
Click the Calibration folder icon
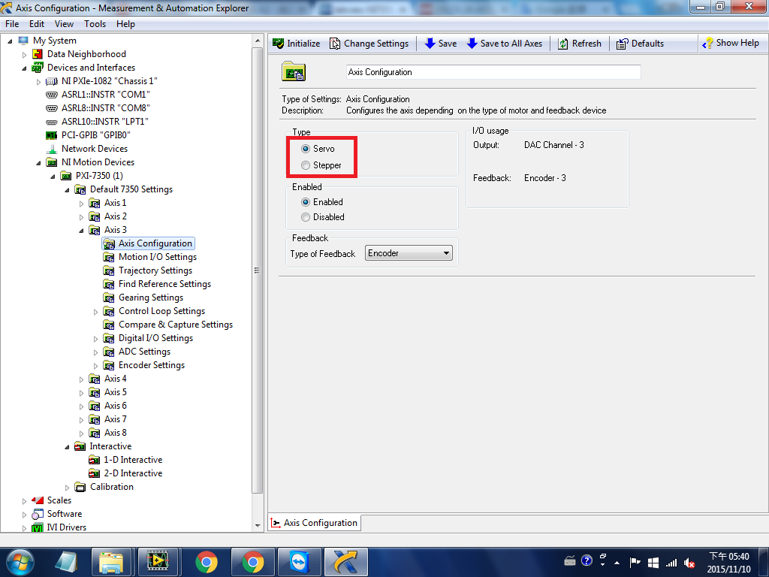(80, 487)
